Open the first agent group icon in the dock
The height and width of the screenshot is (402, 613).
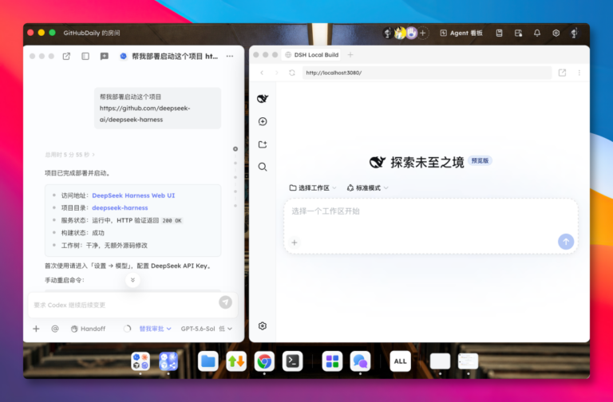tap(140, 361)
